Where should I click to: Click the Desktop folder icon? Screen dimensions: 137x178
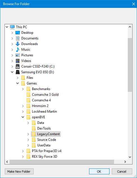pos(18,33)
